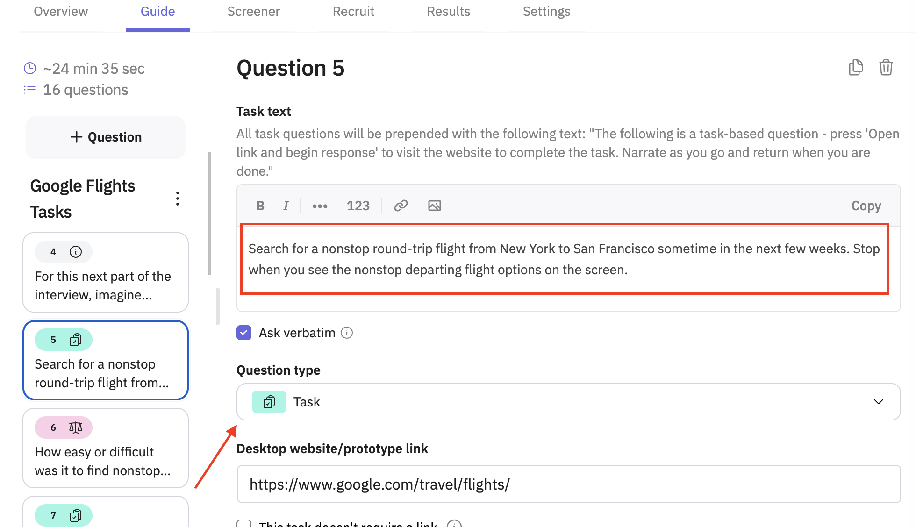Screen dimensions: 916x527
Task: Click the 'Google Flights Tasks' section title
Action: click(83, 199)
